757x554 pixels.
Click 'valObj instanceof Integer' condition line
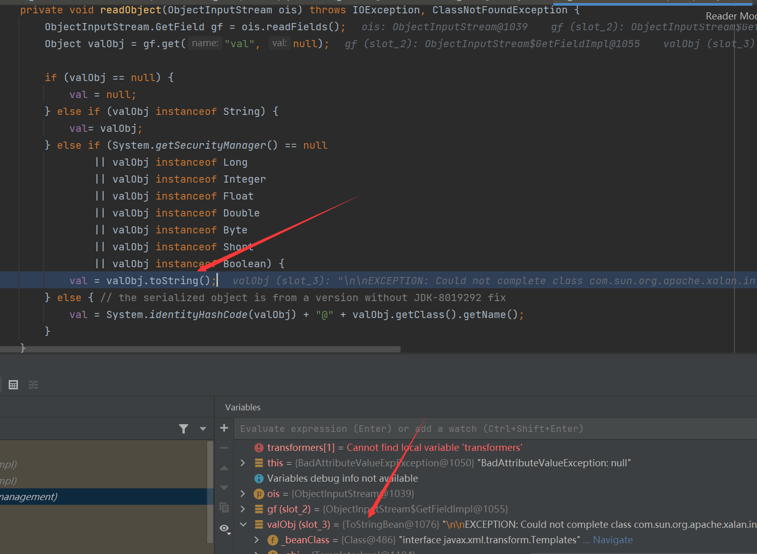tap(189, 179)
